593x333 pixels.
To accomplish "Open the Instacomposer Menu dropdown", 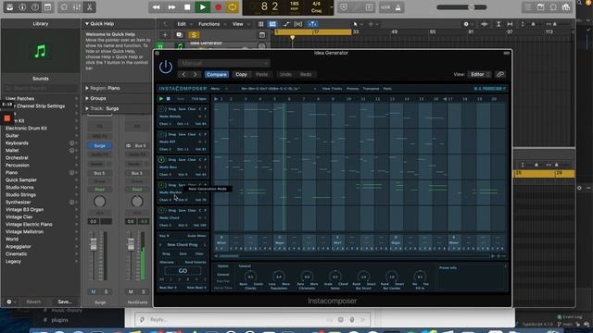I will click(x=220, y=89).
